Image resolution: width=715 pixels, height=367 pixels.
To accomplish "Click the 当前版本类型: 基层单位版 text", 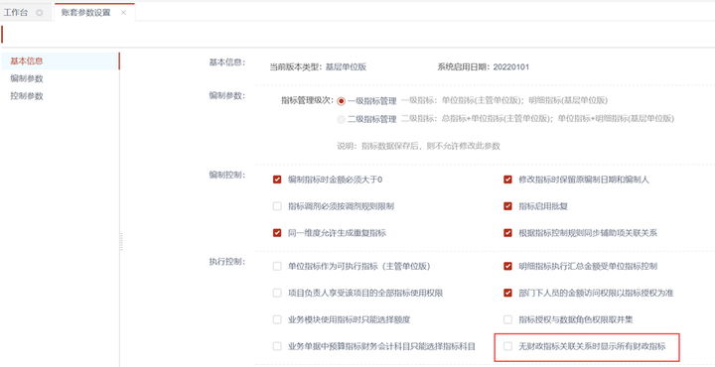I will tap(319, 67).
